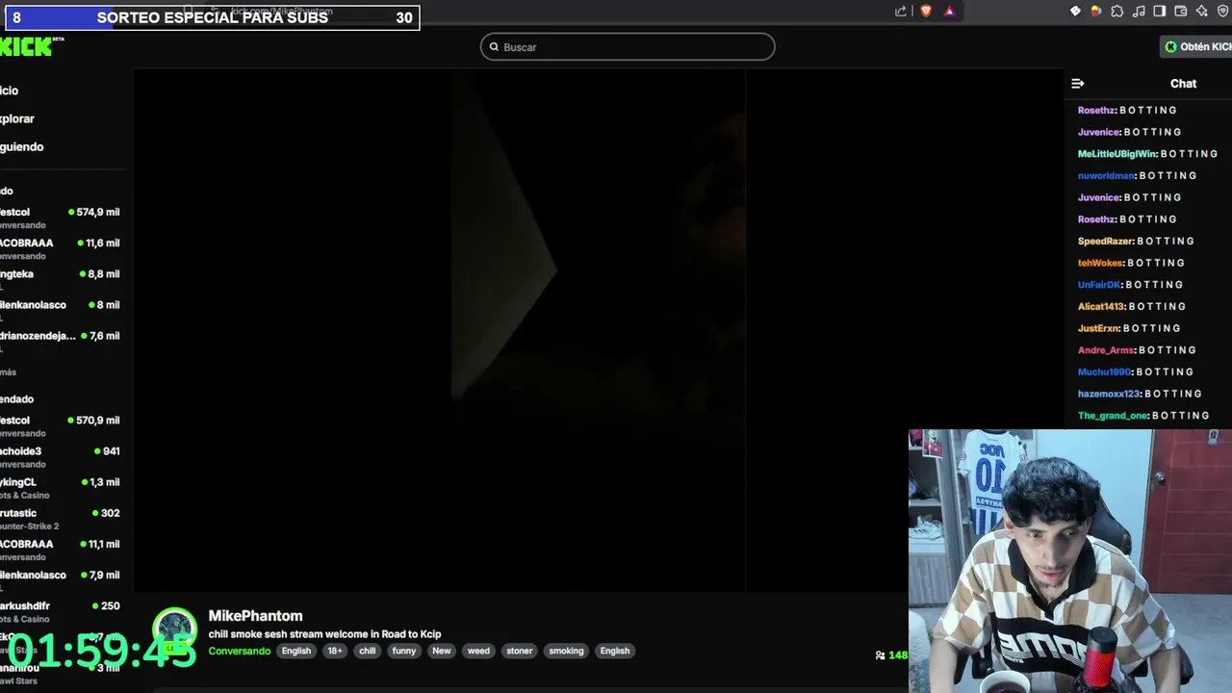Open sidebar channel with 1,3 mil viewers
This screenshot has height=693, width=1232.
61,488
